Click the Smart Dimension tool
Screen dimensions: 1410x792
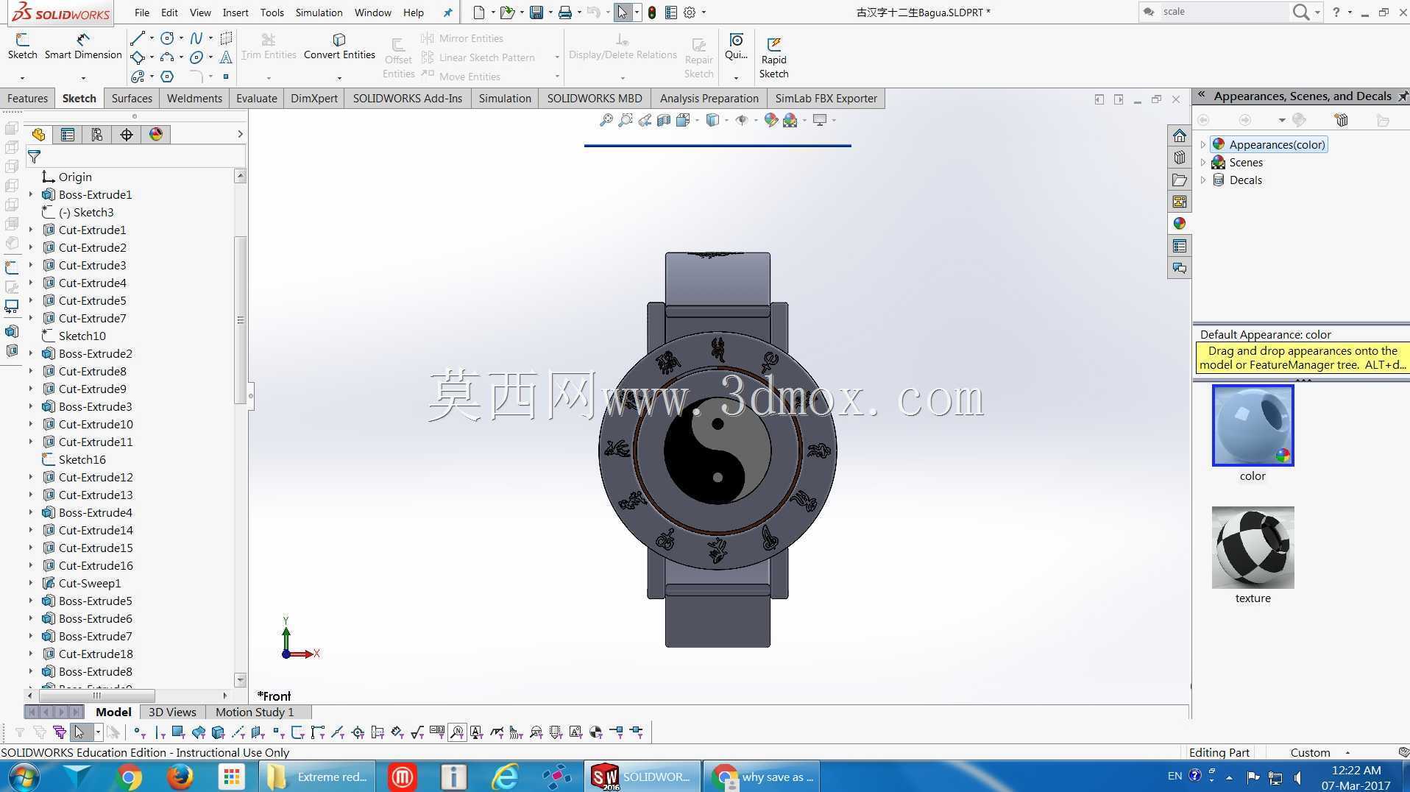click(83, 46)
